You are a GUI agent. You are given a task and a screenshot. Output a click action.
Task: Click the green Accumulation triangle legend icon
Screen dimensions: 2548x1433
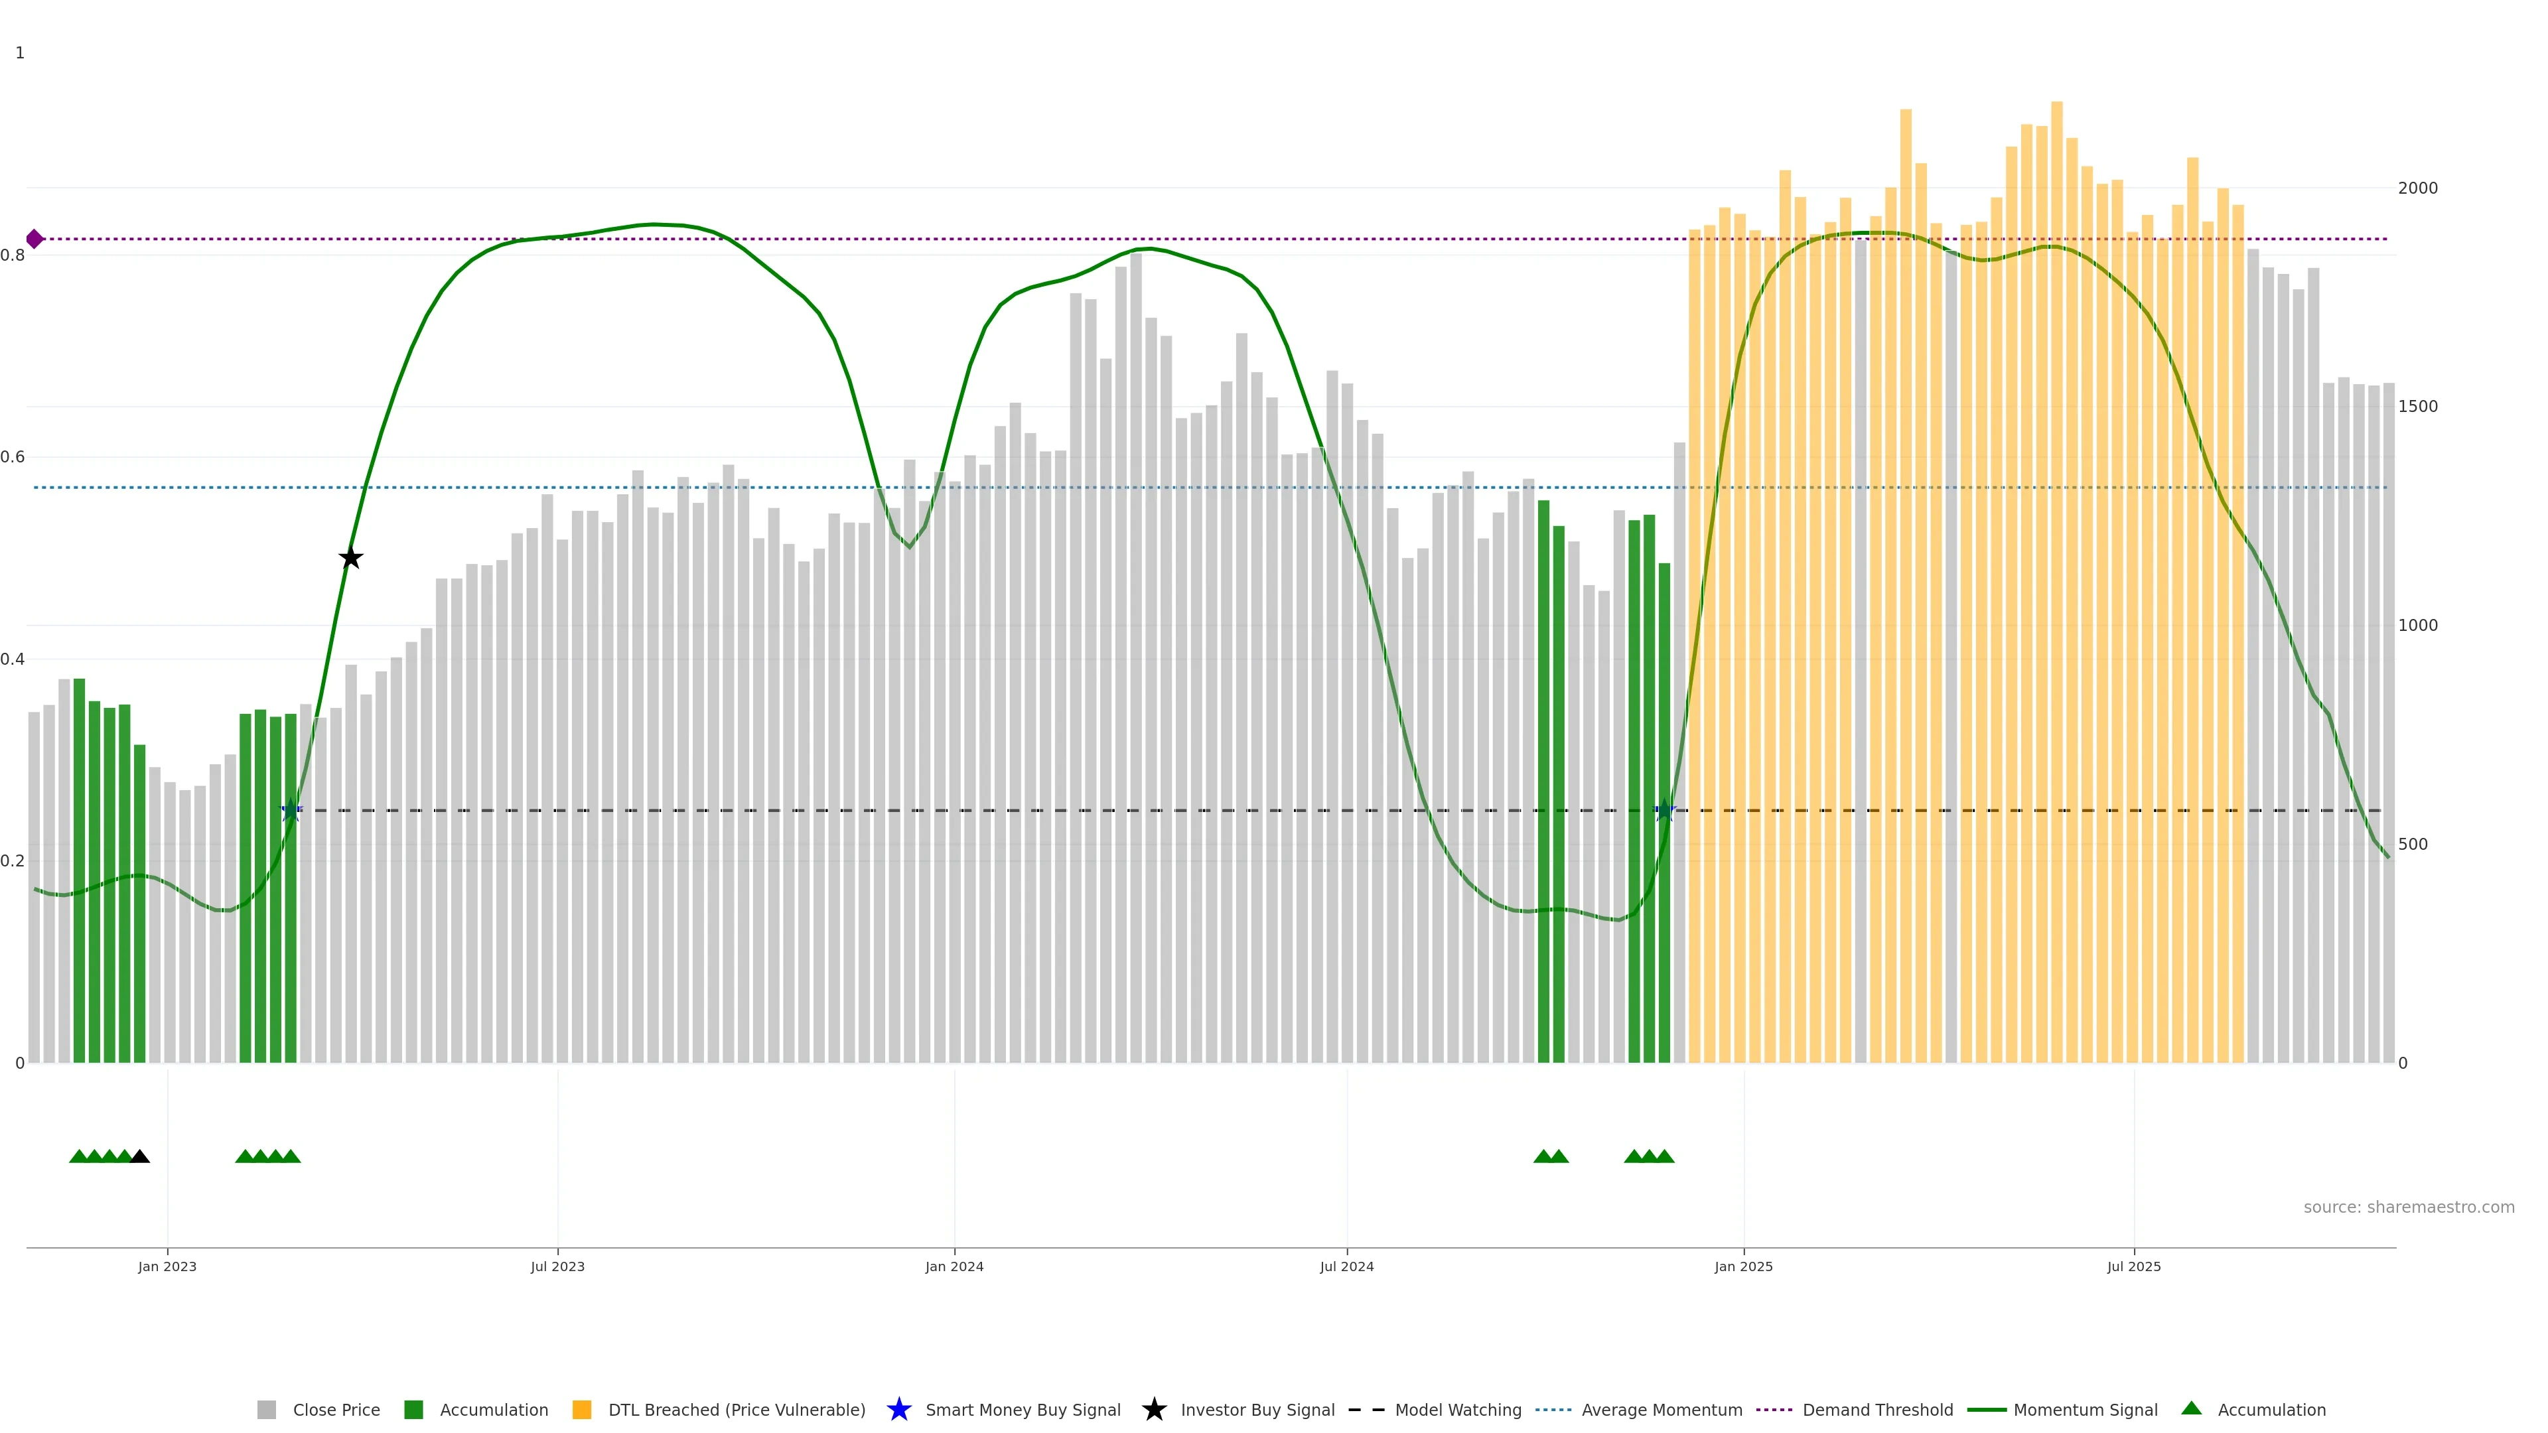[x=2191, y=1408]
